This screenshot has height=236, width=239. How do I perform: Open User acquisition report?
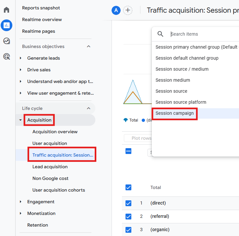[x=50, y=143]
